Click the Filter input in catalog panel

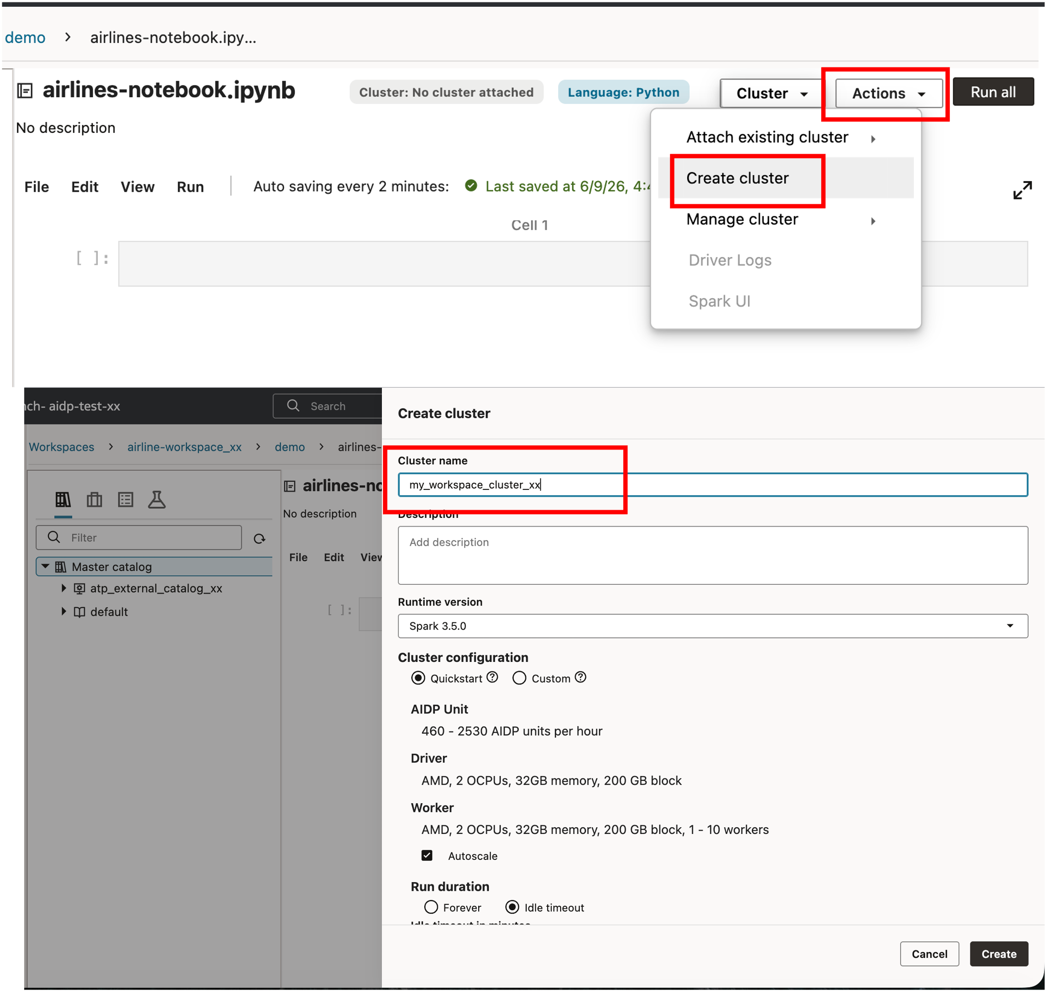[139, 537]
